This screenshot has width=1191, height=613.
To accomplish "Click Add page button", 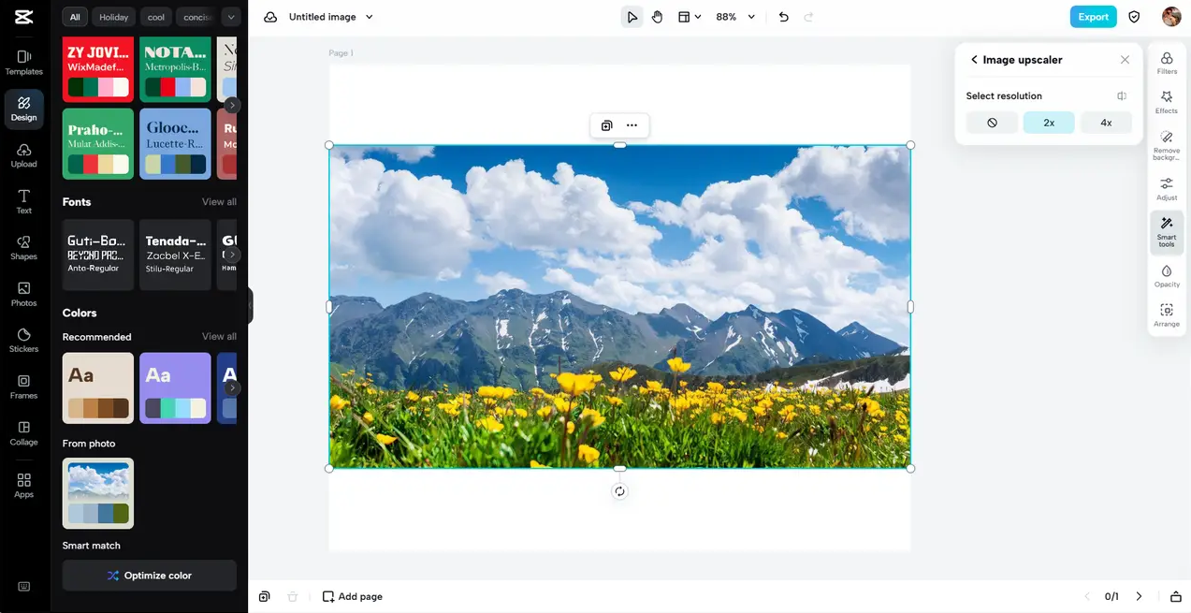I will click(353, 596).
